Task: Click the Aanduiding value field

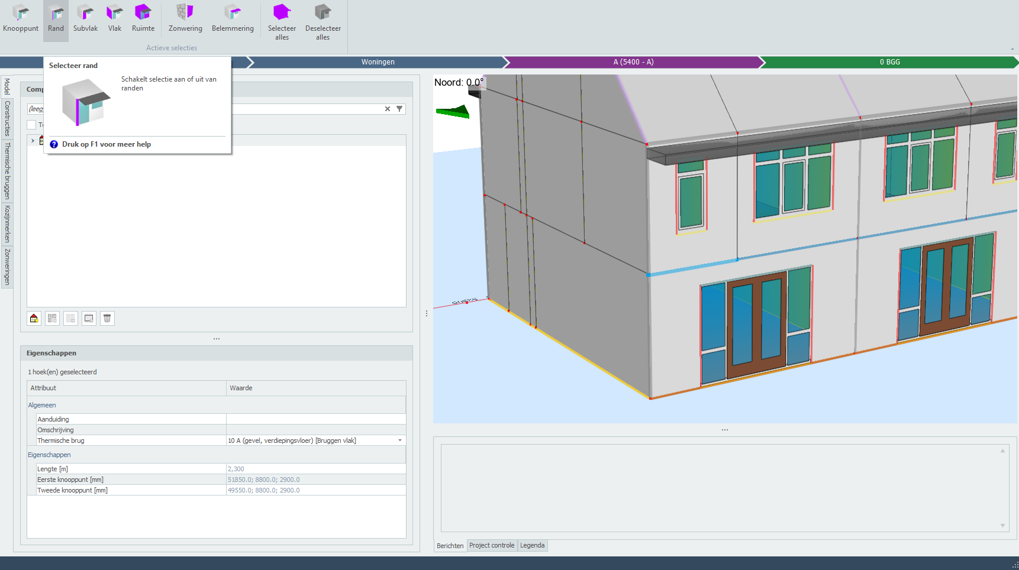Action: pyautogui.click(x=315, y=419)
